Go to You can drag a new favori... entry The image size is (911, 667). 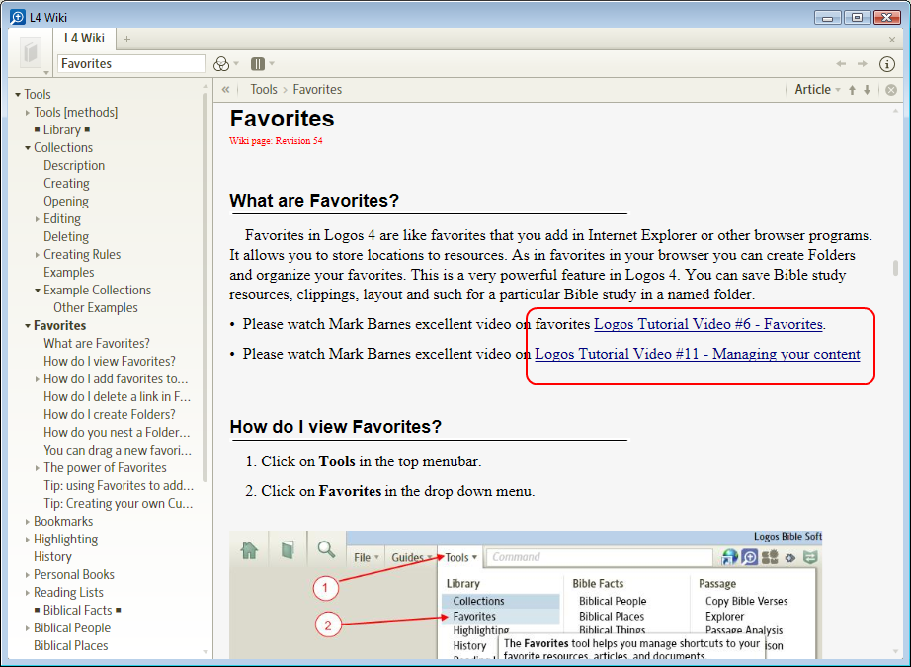(118, 451)
